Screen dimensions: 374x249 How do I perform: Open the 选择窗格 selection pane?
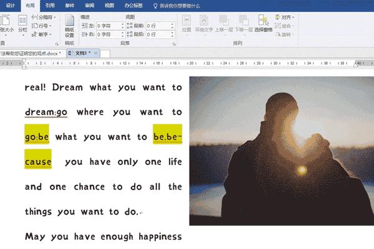pyautogui.click(x=263, y=24)
